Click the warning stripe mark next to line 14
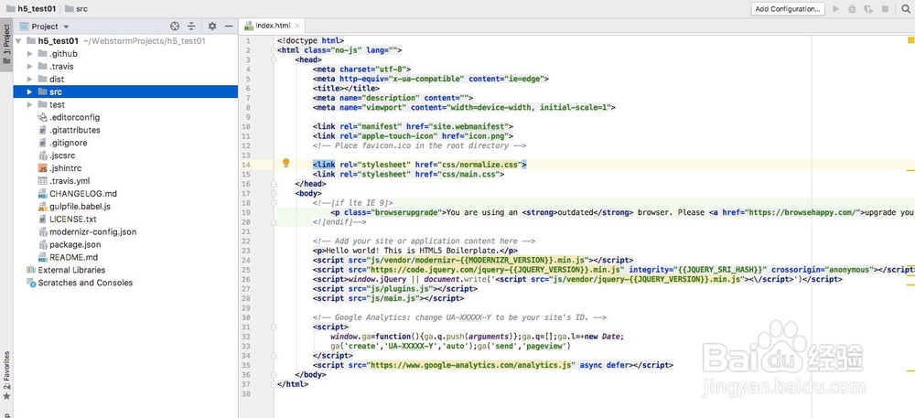The image size is (915, 418). point(910,170)
